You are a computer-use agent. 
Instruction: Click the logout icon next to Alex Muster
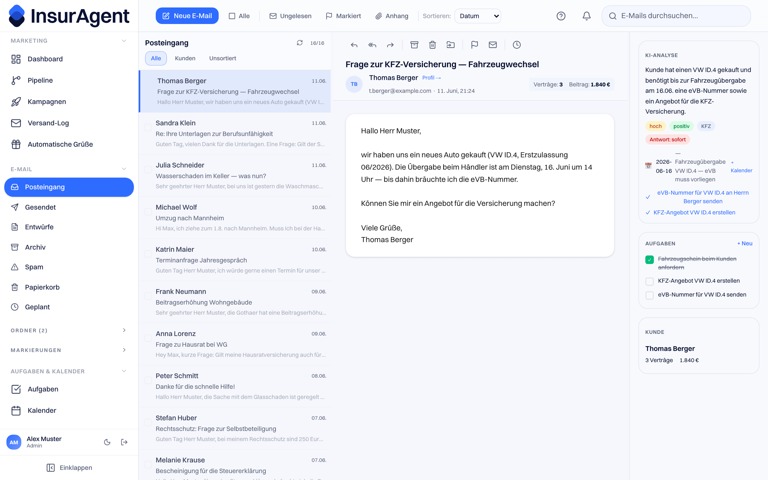click(124, 442)
